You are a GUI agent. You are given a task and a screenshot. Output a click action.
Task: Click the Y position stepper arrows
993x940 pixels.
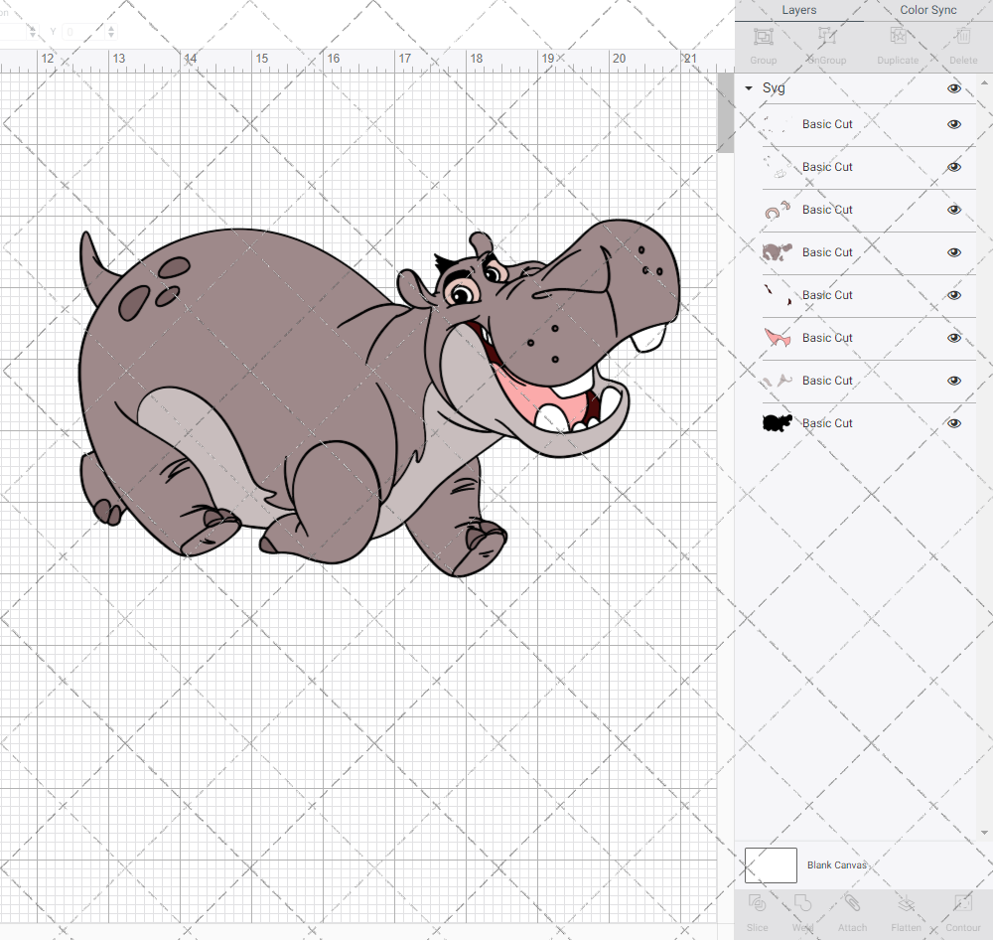111,32
